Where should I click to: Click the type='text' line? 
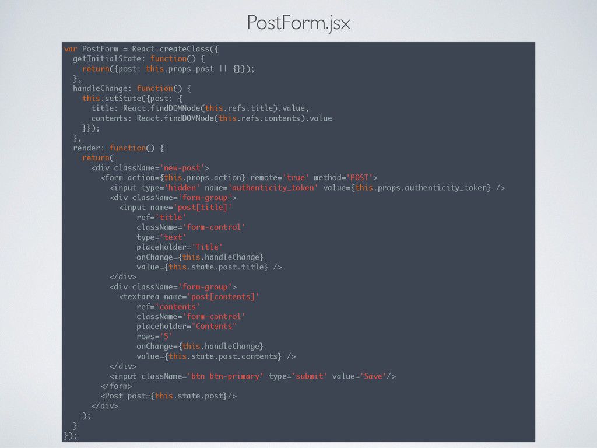coord(161,237)
